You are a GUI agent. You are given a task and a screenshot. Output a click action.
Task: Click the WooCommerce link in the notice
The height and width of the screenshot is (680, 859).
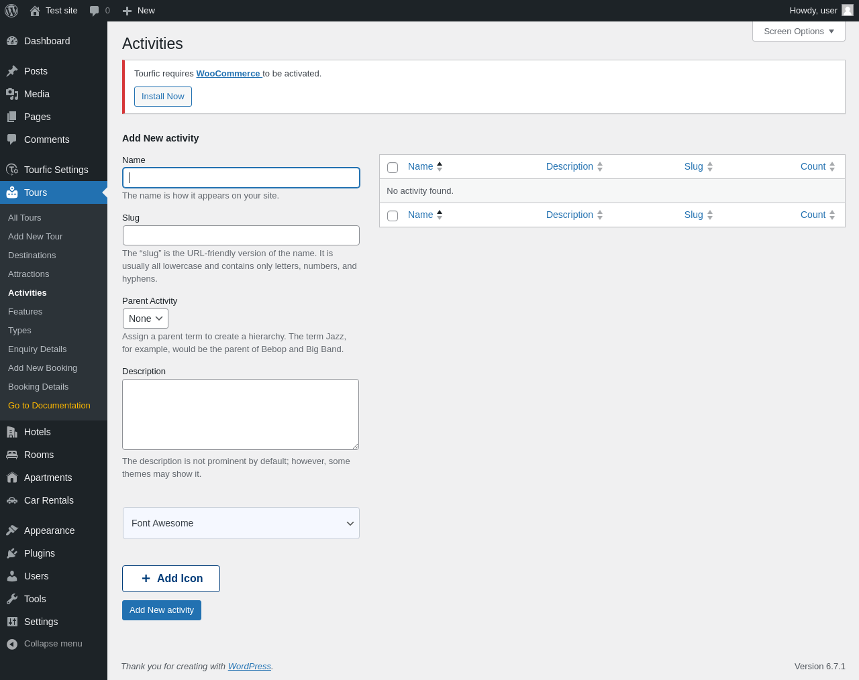tap(228, 74)
